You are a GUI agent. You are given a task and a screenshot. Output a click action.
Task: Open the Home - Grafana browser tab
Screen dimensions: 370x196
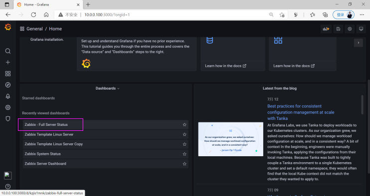pyautogui.click(x=48, y=4)
